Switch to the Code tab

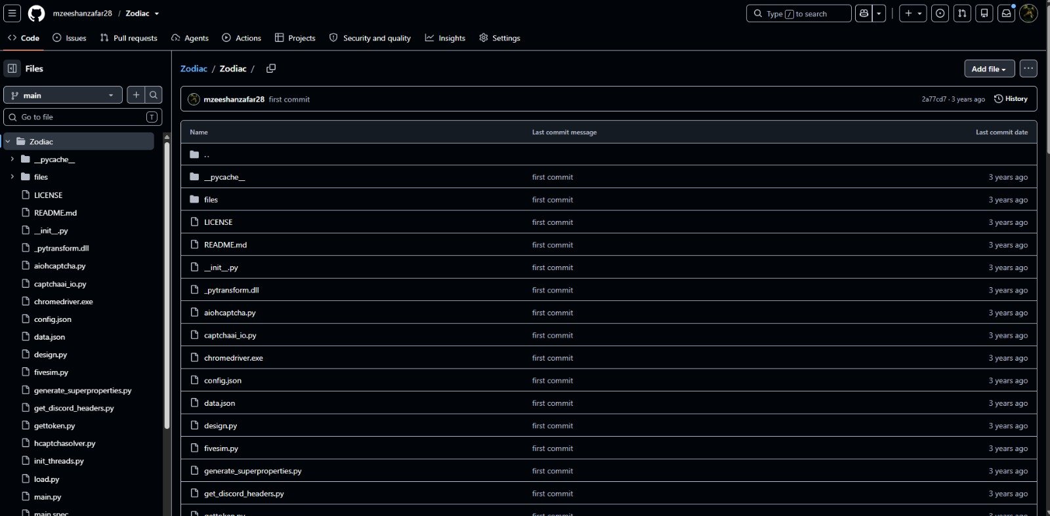[x=24, y=38]
